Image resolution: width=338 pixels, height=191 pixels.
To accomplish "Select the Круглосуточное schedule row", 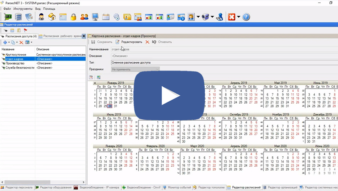I will coord(43,55).
